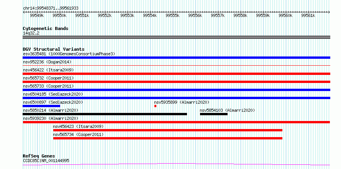Open nsv5854103 (Almarri2020) variant label
The height and width of the screenshot is (169, 341).
227,110
